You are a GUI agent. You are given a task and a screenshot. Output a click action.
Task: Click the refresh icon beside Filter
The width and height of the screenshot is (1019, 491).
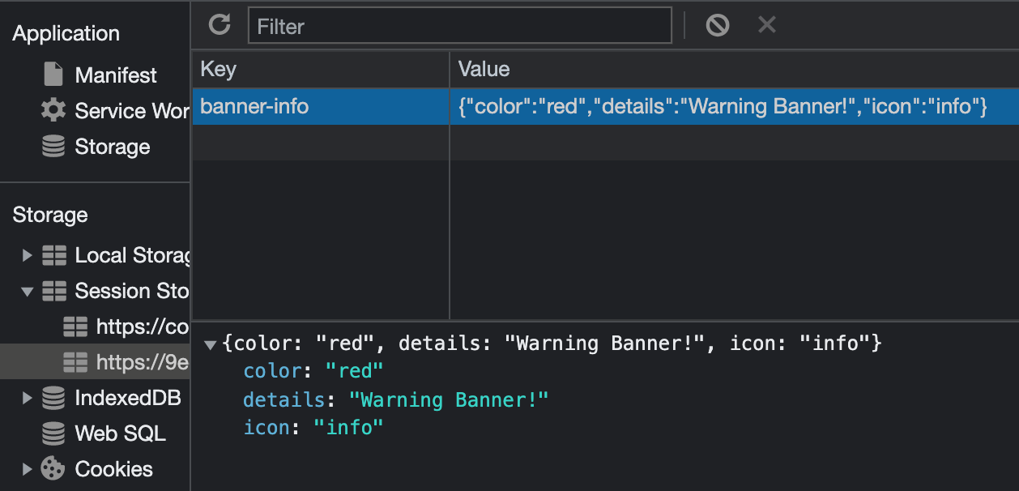tap(220, 25)
